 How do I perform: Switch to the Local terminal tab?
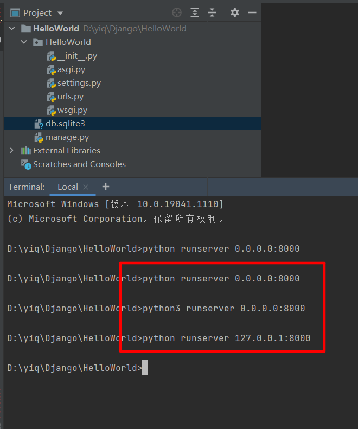68,187
